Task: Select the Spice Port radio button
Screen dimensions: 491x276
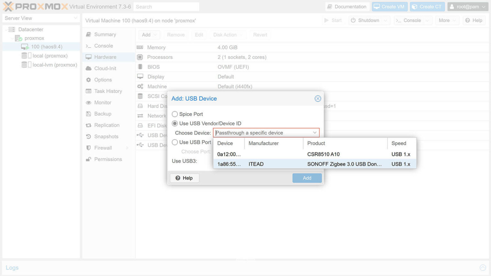Action: click(x=175, y=114)
